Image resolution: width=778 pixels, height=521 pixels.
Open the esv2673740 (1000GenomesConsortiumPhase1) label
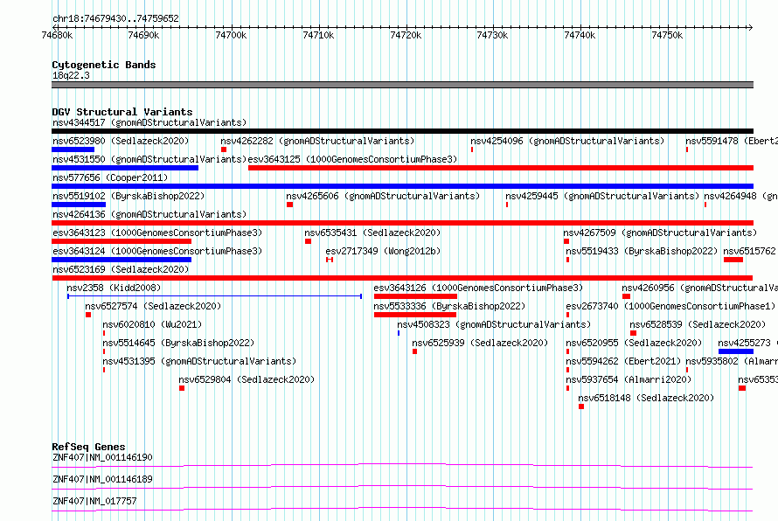[670, 306]
